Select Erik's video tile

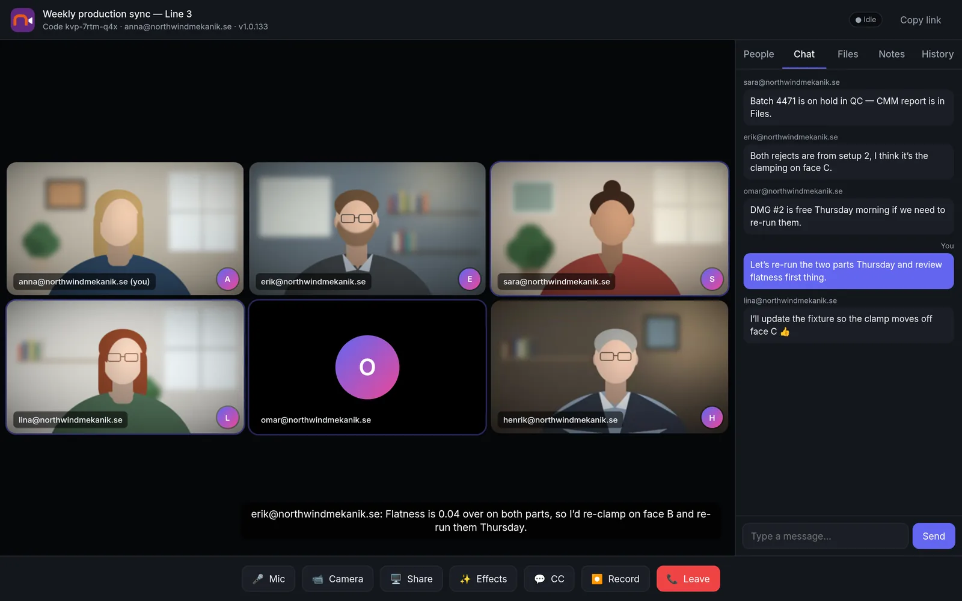tap(367, 228)
